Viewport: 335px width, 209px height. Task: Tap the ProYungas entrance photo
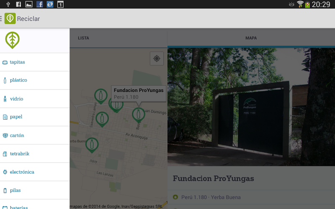pyautogui.click(x=251, y=107)
